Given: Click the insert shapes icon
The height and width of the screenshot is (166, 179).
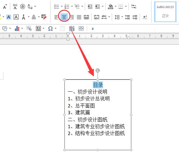Looking at the screenshot, I should pyautogui.click(x=5, y=28).
